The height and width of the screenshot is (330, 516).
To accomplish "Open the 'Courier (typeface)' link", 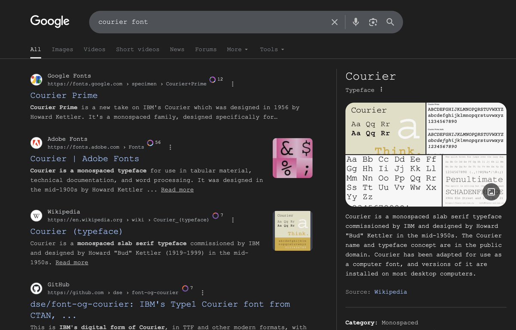I will (x=77, y=231).
